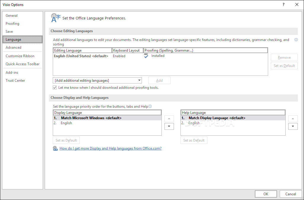Image resolution: width=304 pixels, height=200 pixels.
Task: Open the link for getting more display languages
Action: tap(111, 148)
